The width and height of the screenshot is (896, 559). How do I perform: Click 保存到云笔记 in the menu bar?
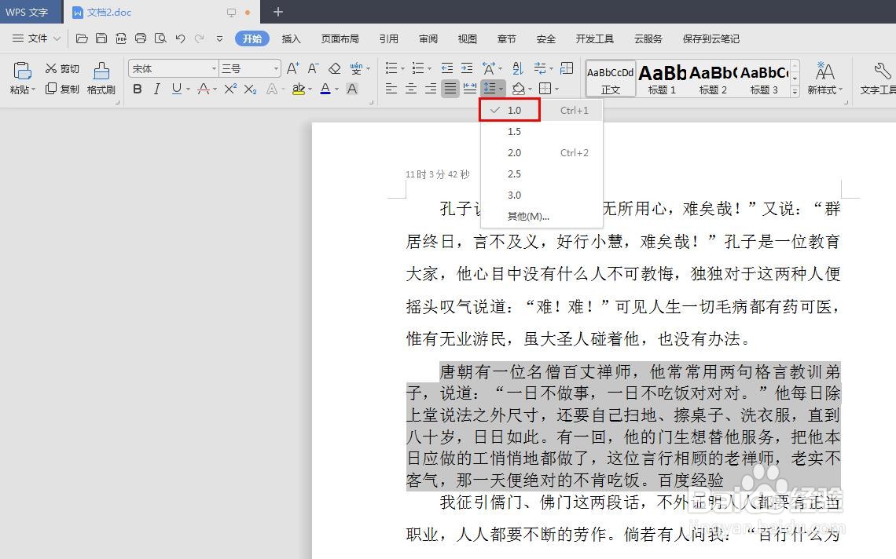[x=710, y=38]
